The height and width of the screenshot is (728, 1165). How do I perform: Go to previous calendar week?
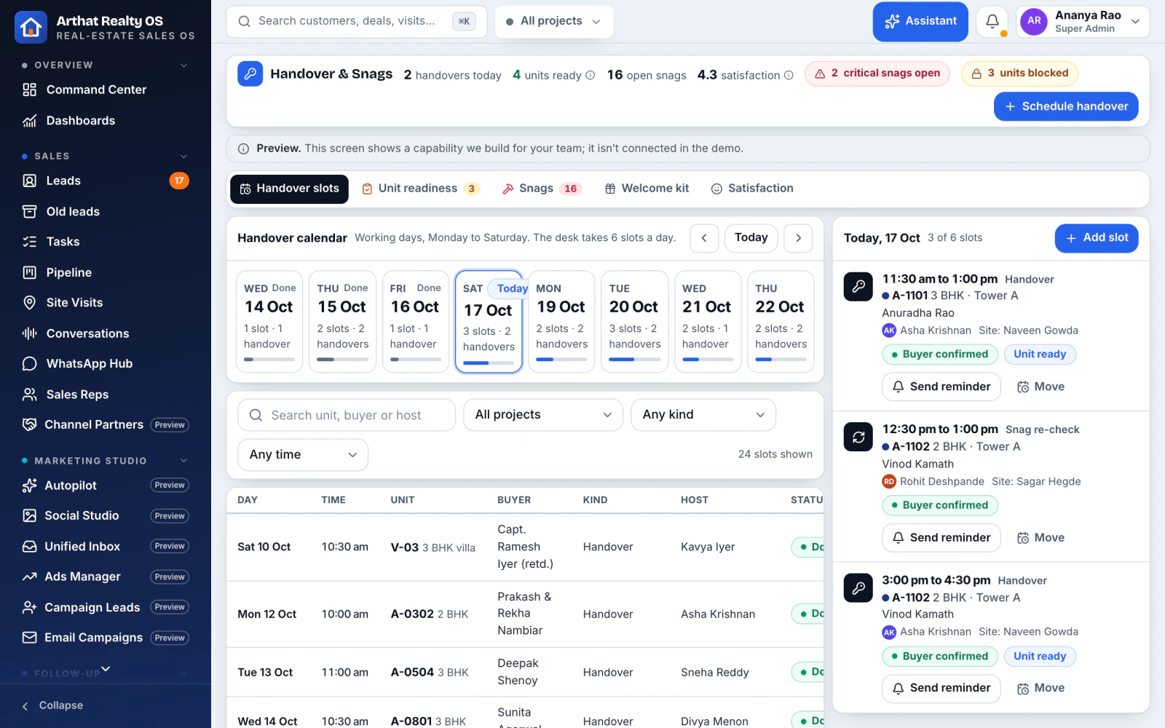pos(704,238)
